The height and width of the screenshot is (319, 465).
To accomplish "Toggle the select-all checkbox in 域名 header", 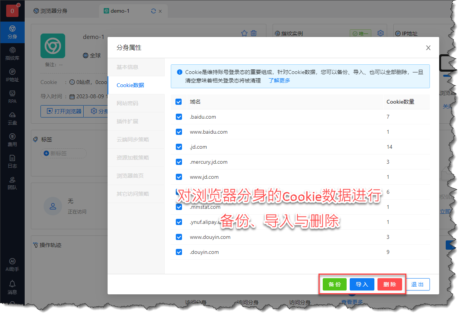I will (x=179, y=102).
